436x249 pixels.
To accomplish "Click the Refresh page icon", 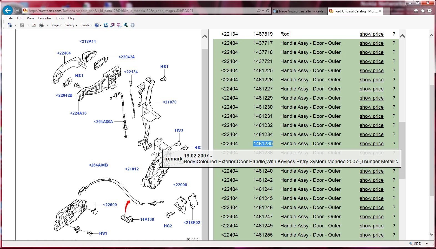I will click(268, 11).
